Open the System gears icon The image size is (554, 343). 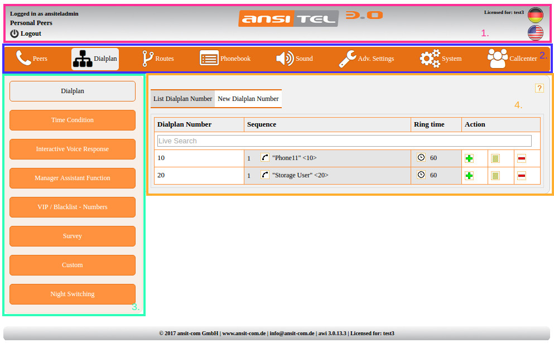(x=429, y=58)
